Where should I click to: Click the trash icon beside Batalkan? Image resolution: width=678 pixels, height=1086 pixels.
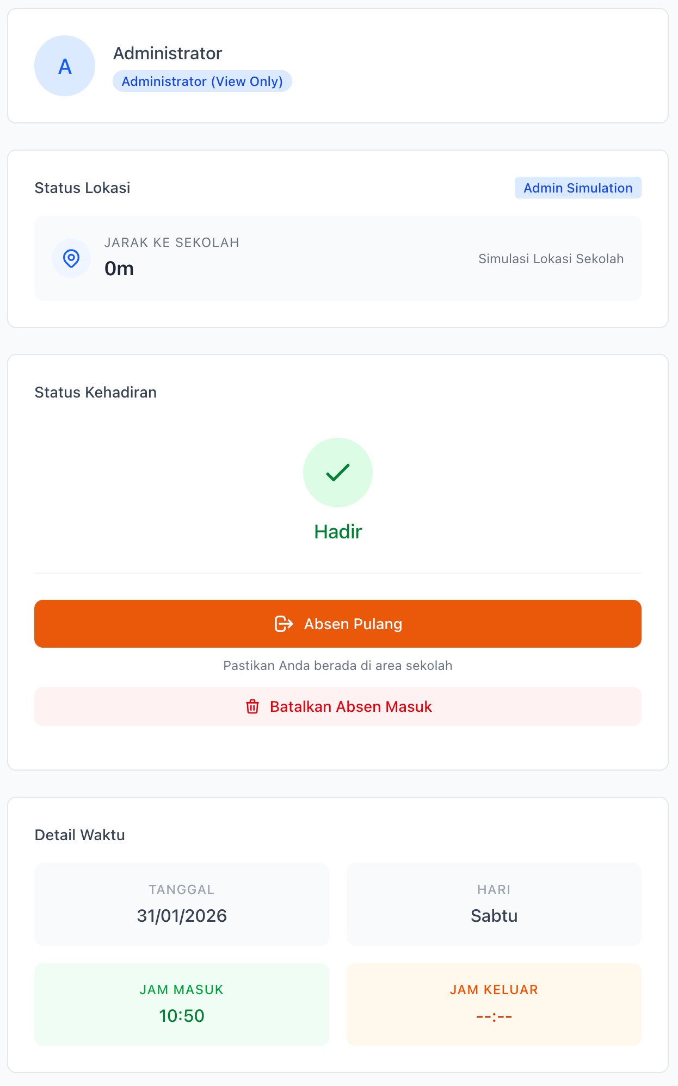coord(252,706)
